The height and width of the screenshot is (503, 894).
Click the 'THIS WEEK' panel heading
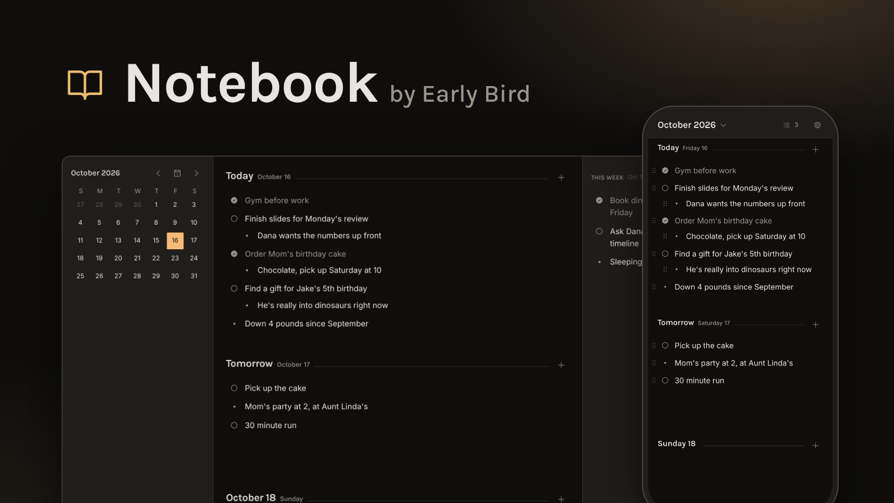pyautogui.click(x=607, y=178)
